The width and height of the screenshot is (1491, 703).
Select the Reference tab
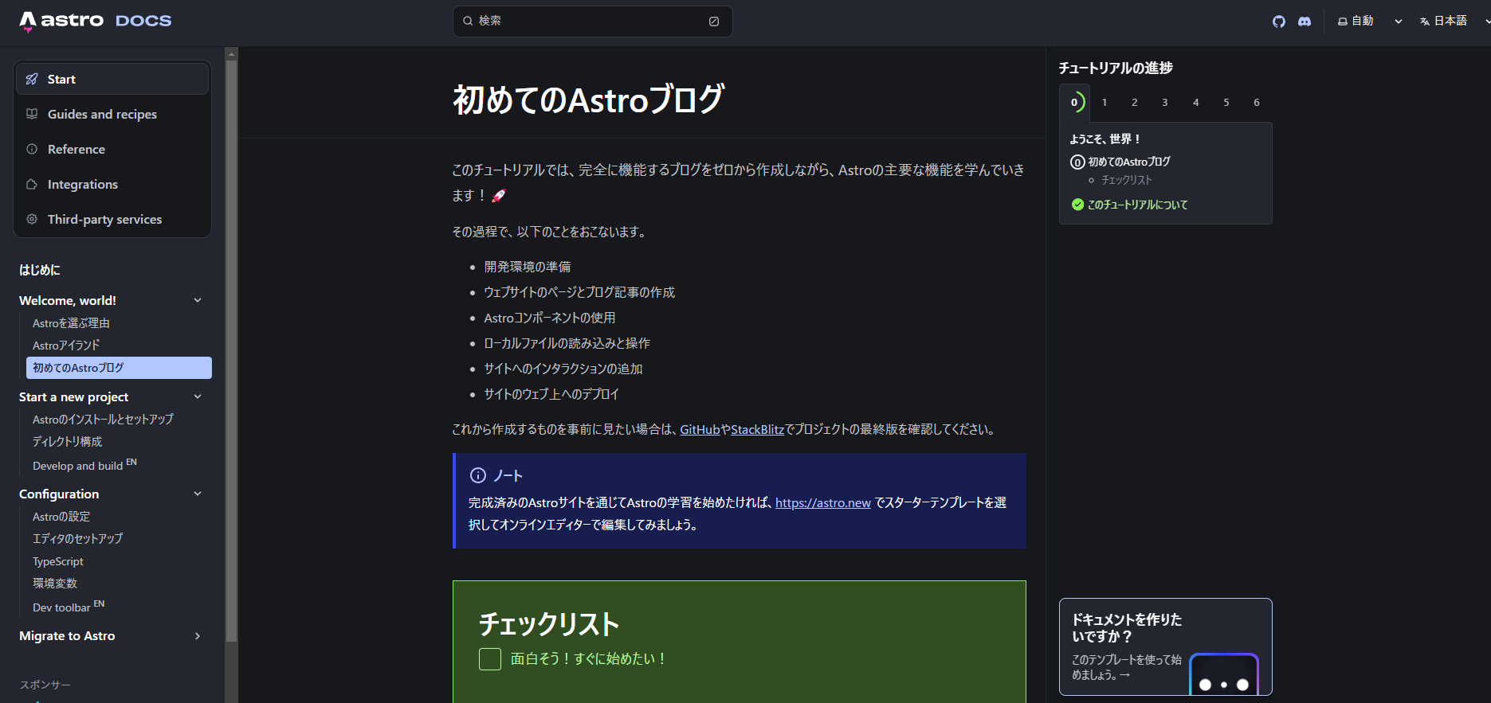click(x=112, y=149)
